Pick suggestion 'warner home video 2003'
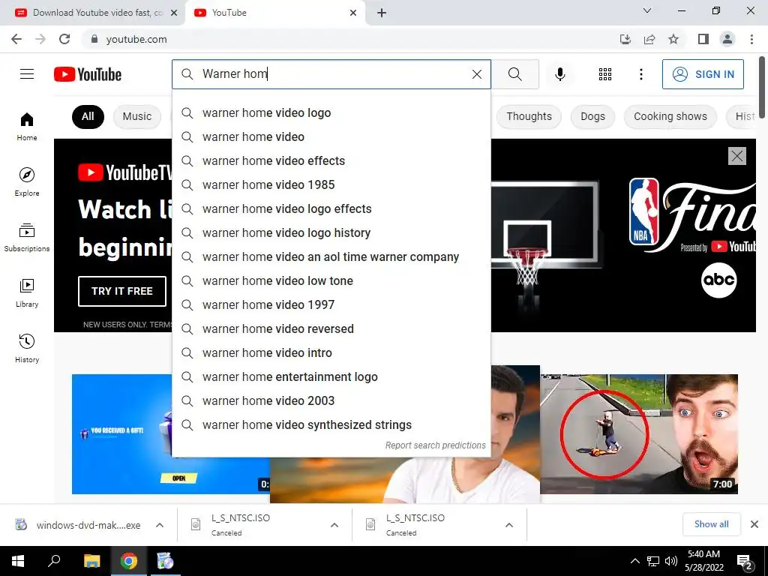Viewport: 768px width, 576px height. [331, 400]
